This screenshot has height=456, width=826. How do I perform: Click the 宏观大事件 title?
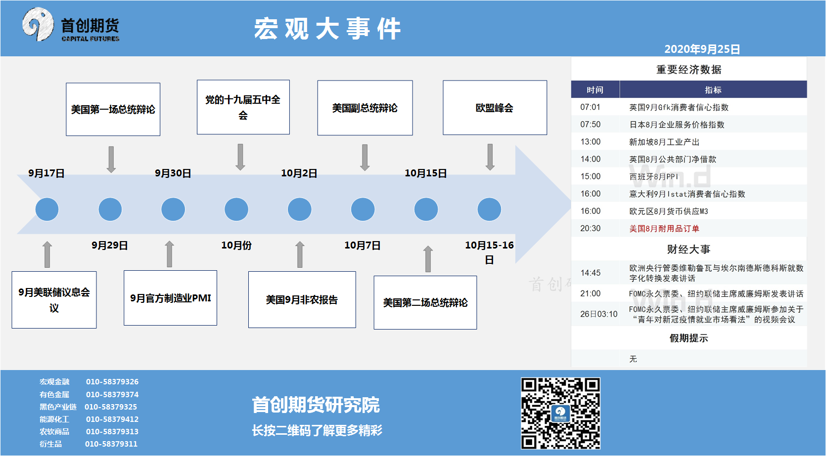point(327,29)
